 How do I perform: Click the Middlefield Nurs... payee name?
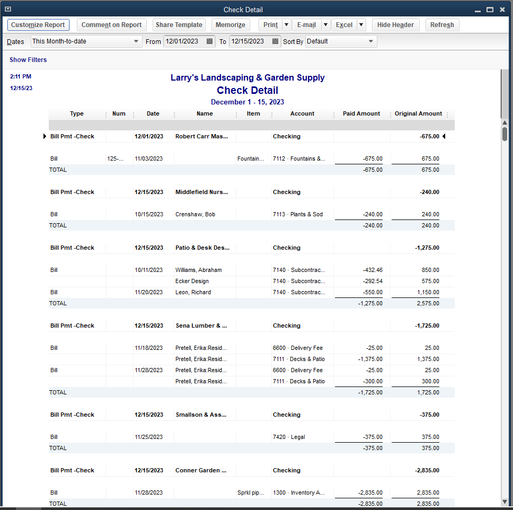click(201, 192)
